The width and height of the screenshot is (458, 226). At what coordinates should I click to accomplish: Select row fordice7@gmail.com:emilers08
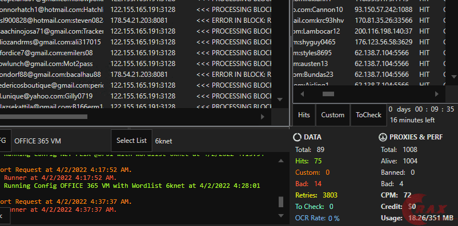click(x=136, y=53)
